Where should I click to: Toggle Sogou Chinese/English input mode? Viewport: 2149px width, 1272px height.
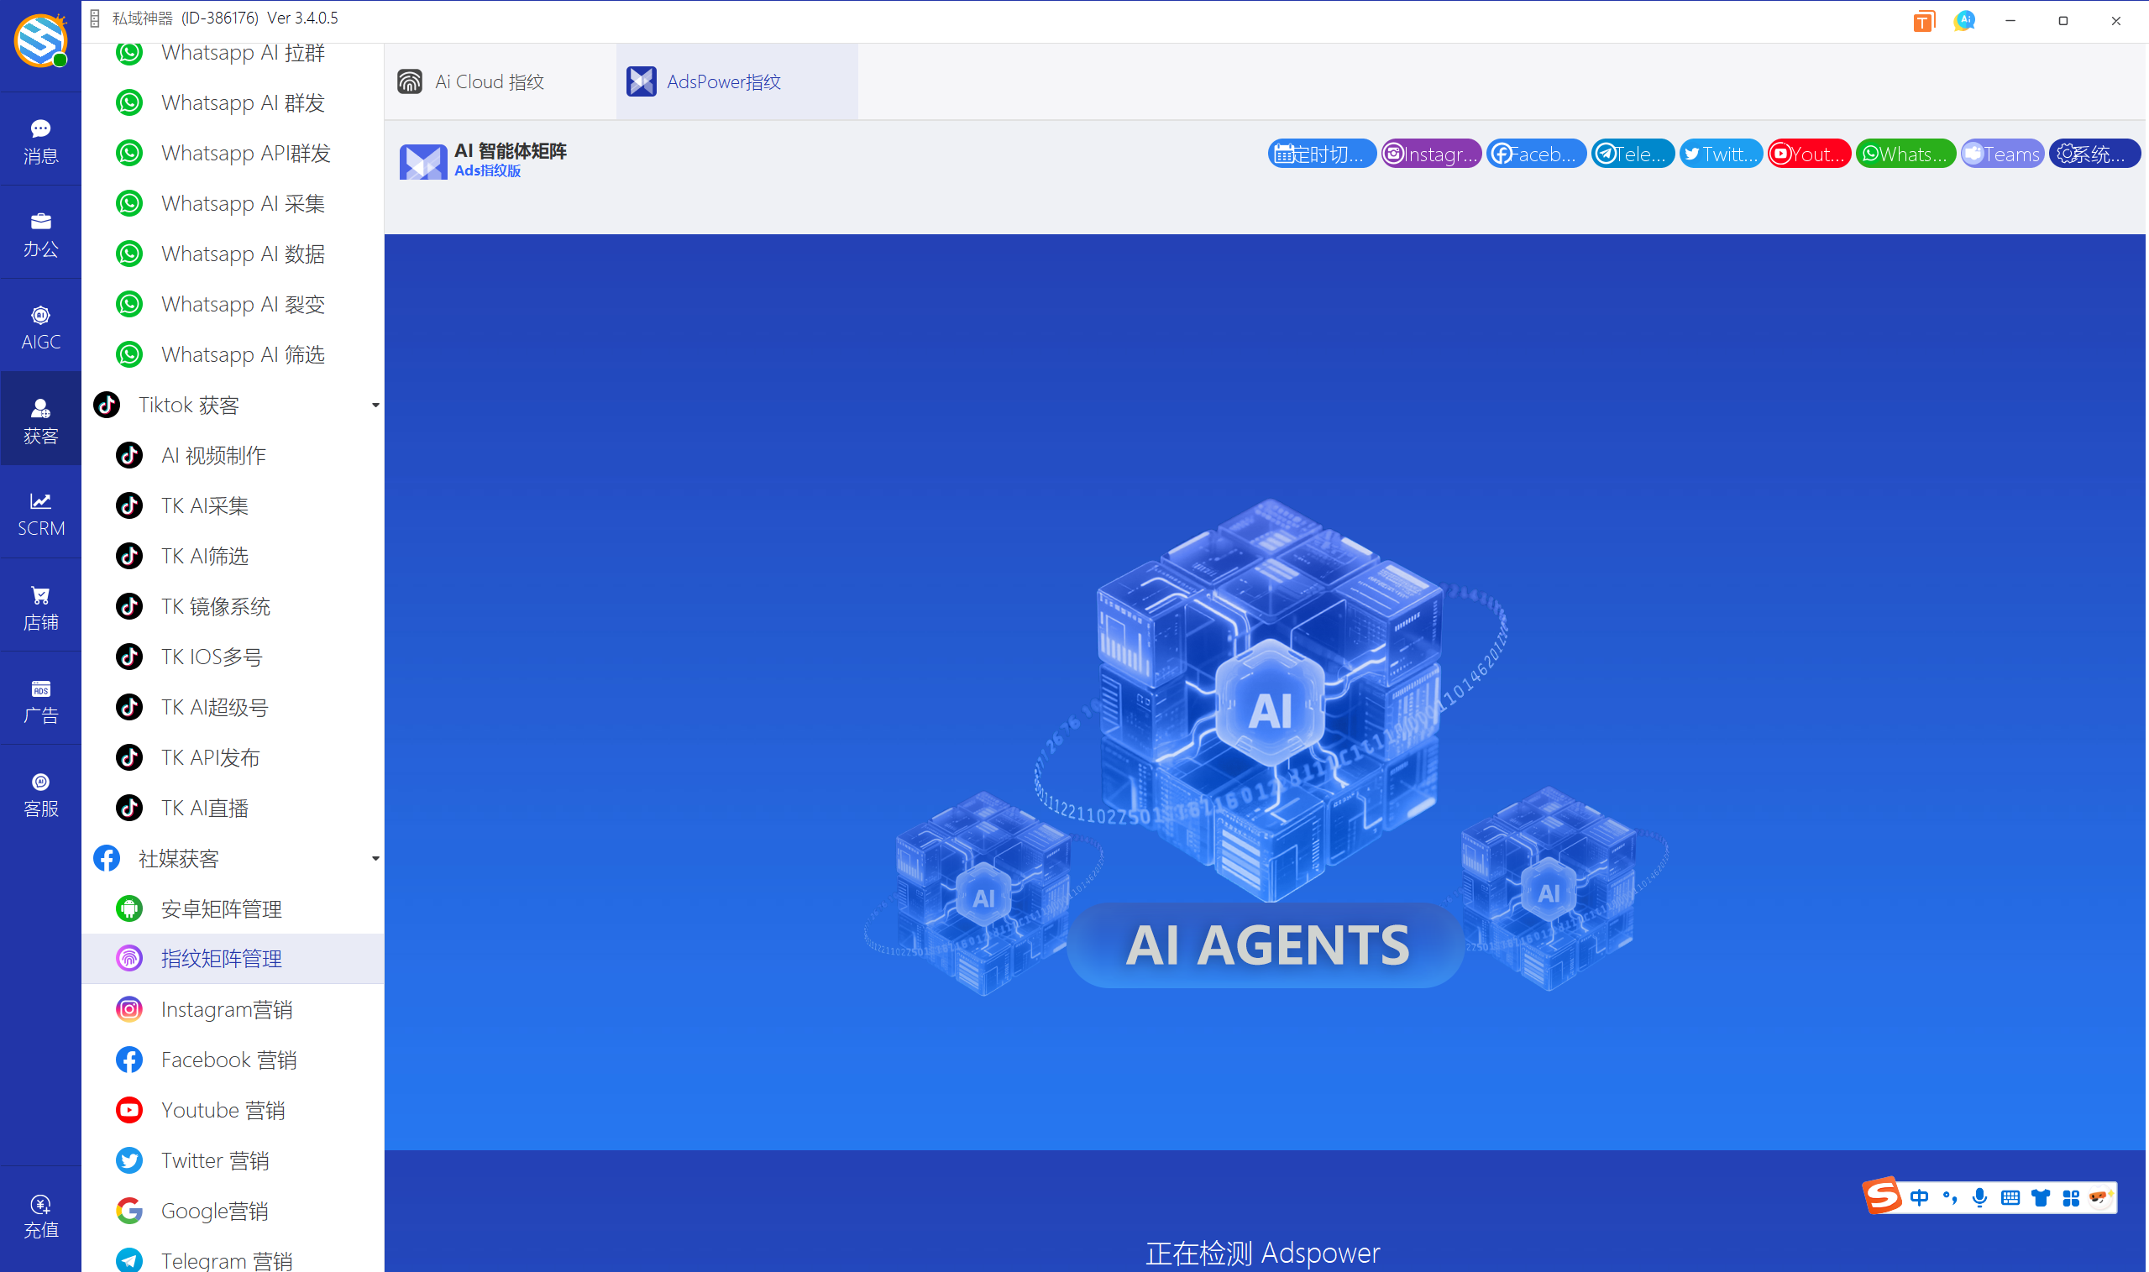pyautogui.click(x=1918, y=1197)
